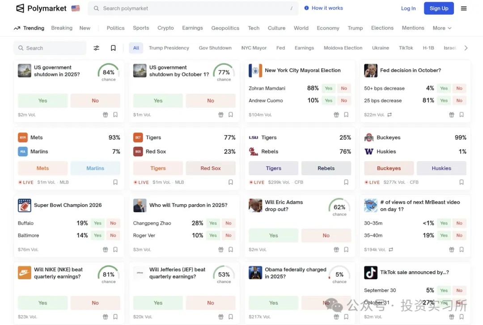Open the Crypto category tab
Image resolution: width=483 pixels, height=325 pixels.
pyautogui.click(x=165, y=28)
